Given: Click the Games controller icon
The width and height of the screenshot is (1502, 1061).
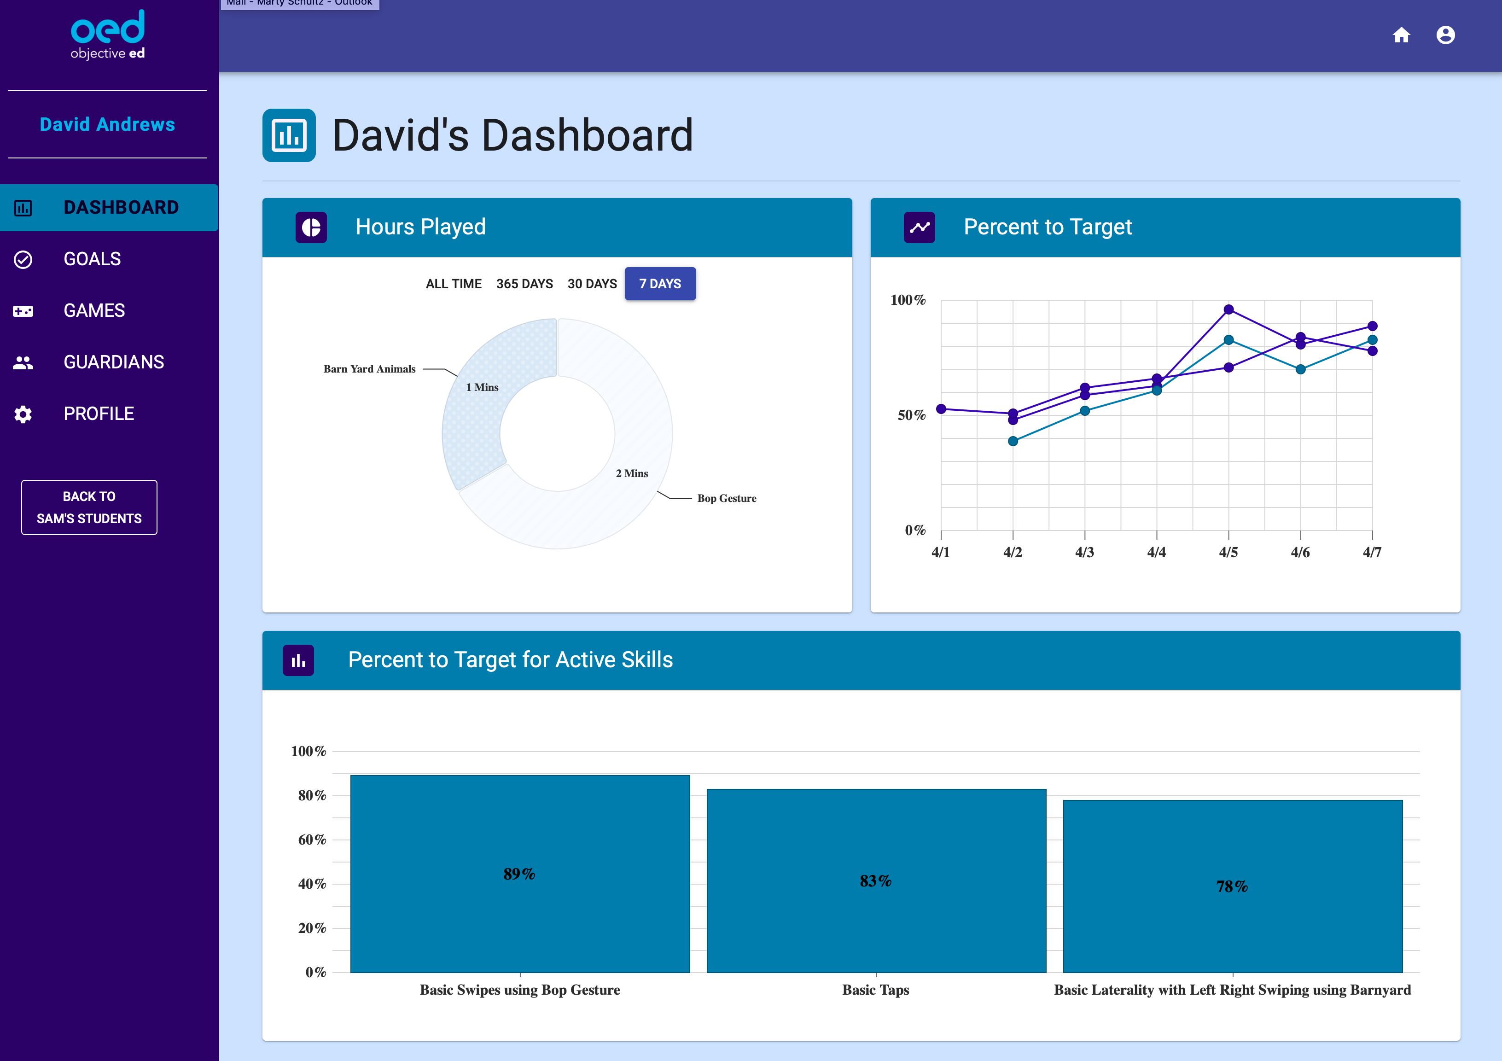Looking at the screenshot, I should [x=23, y=311].
